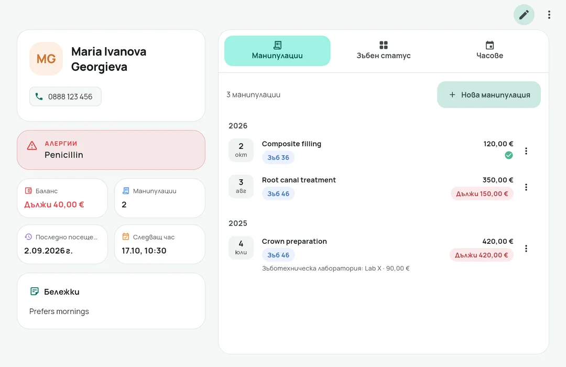Open the Баланс card showing Дължи 40,00 €
The height and width of the screenshot is (367, 566).
click(62, 198)
